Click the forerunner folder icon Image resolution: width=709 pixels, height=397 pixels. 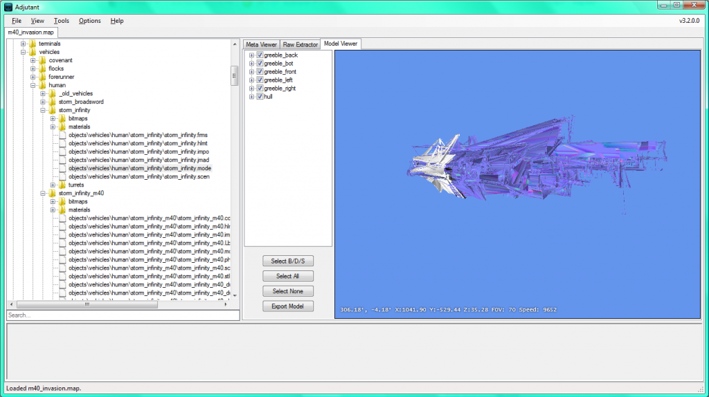(x=42, y=77)
